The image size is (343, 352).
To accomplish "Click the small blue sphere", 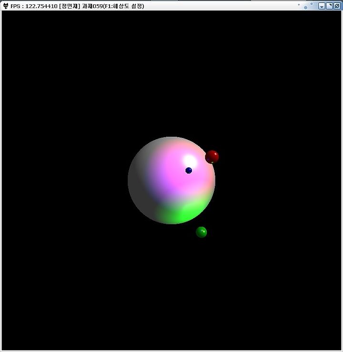I will (189, 170).
